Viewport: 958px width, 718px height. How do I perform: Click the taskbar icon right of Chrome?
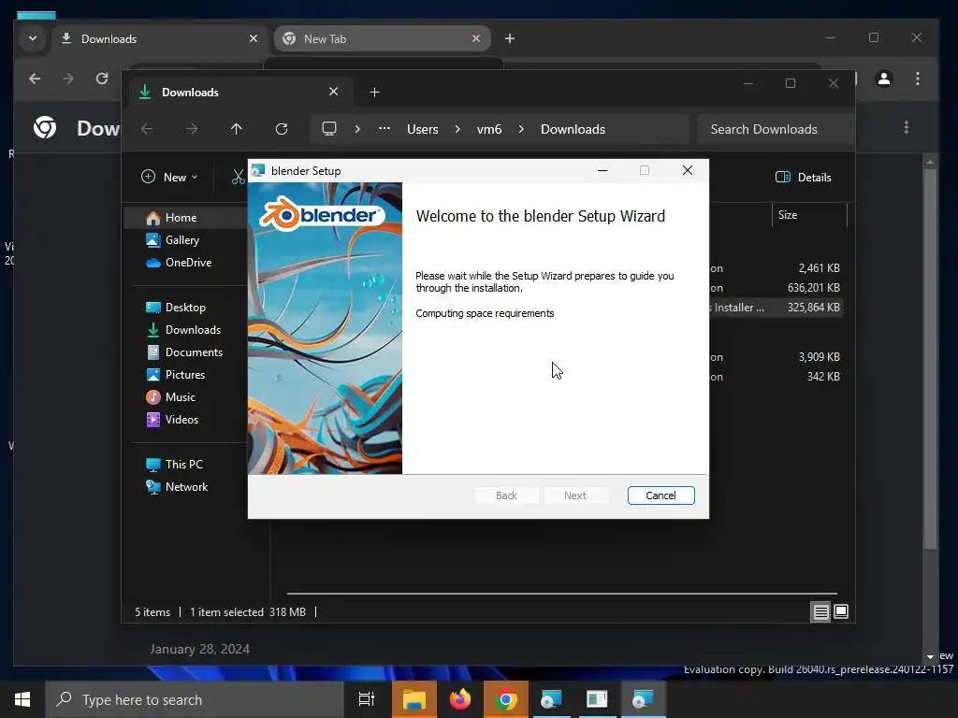coord(552,699)
